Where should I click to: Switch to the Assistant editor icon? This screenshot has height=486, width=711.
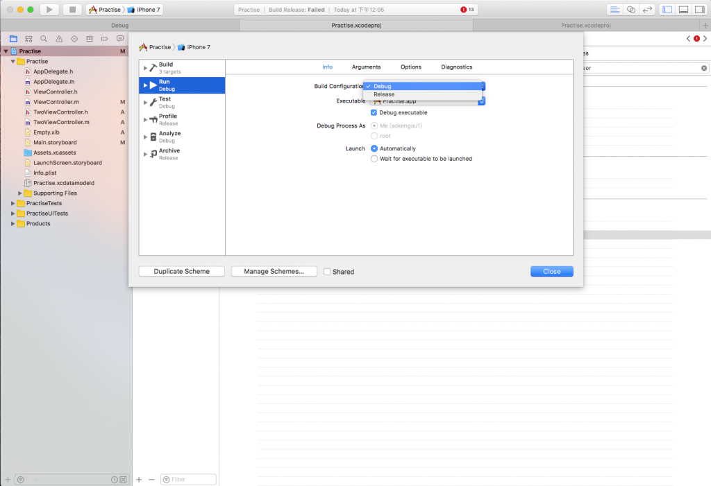(x=630, y=10)
